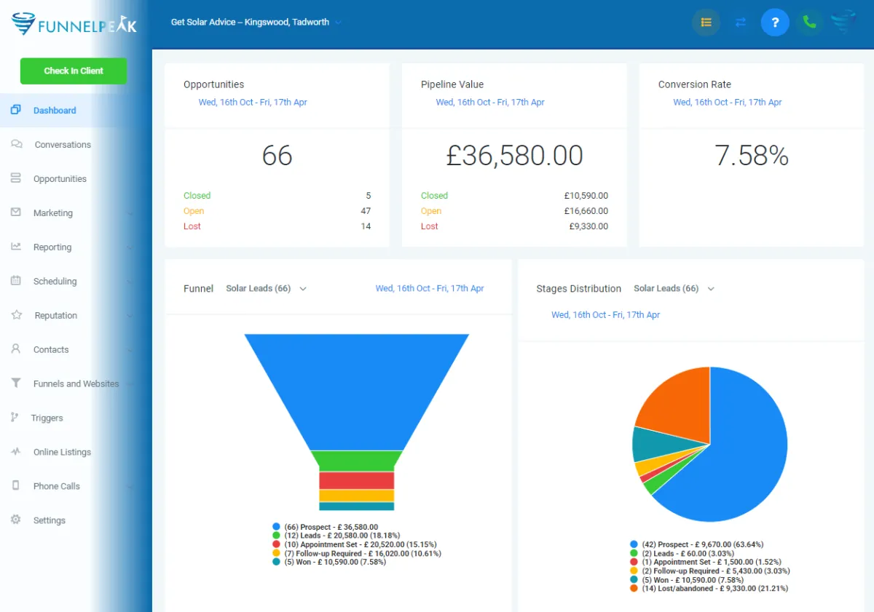Change the Conversion Rate date range
The height and width of the screenshot is (612, 874).
pyautogui.click(x=728, y=103)
